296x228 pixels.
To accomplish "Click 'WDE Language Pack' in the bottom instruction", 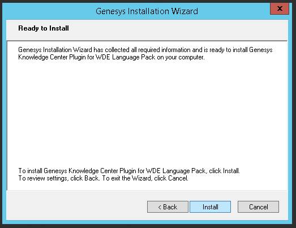I will coord(176,171).
